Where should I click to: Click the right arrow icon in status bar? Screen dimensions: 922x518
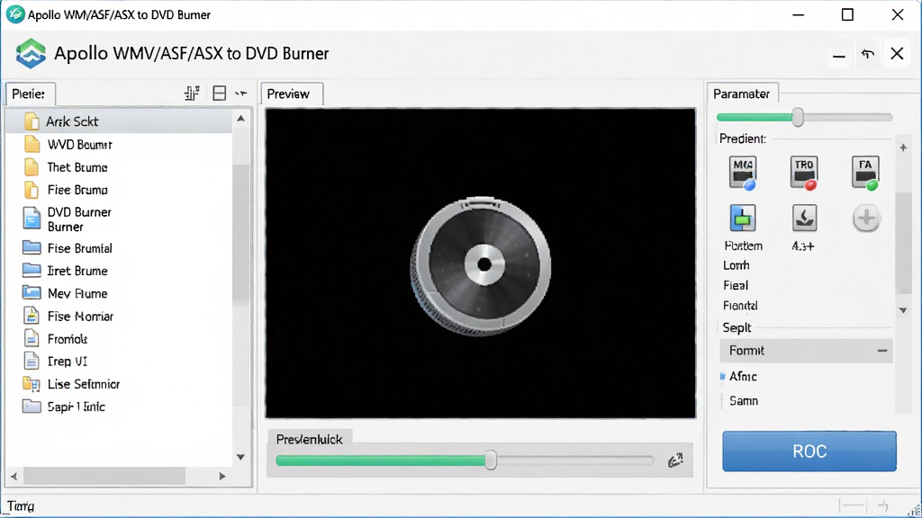tap(882, 505)
